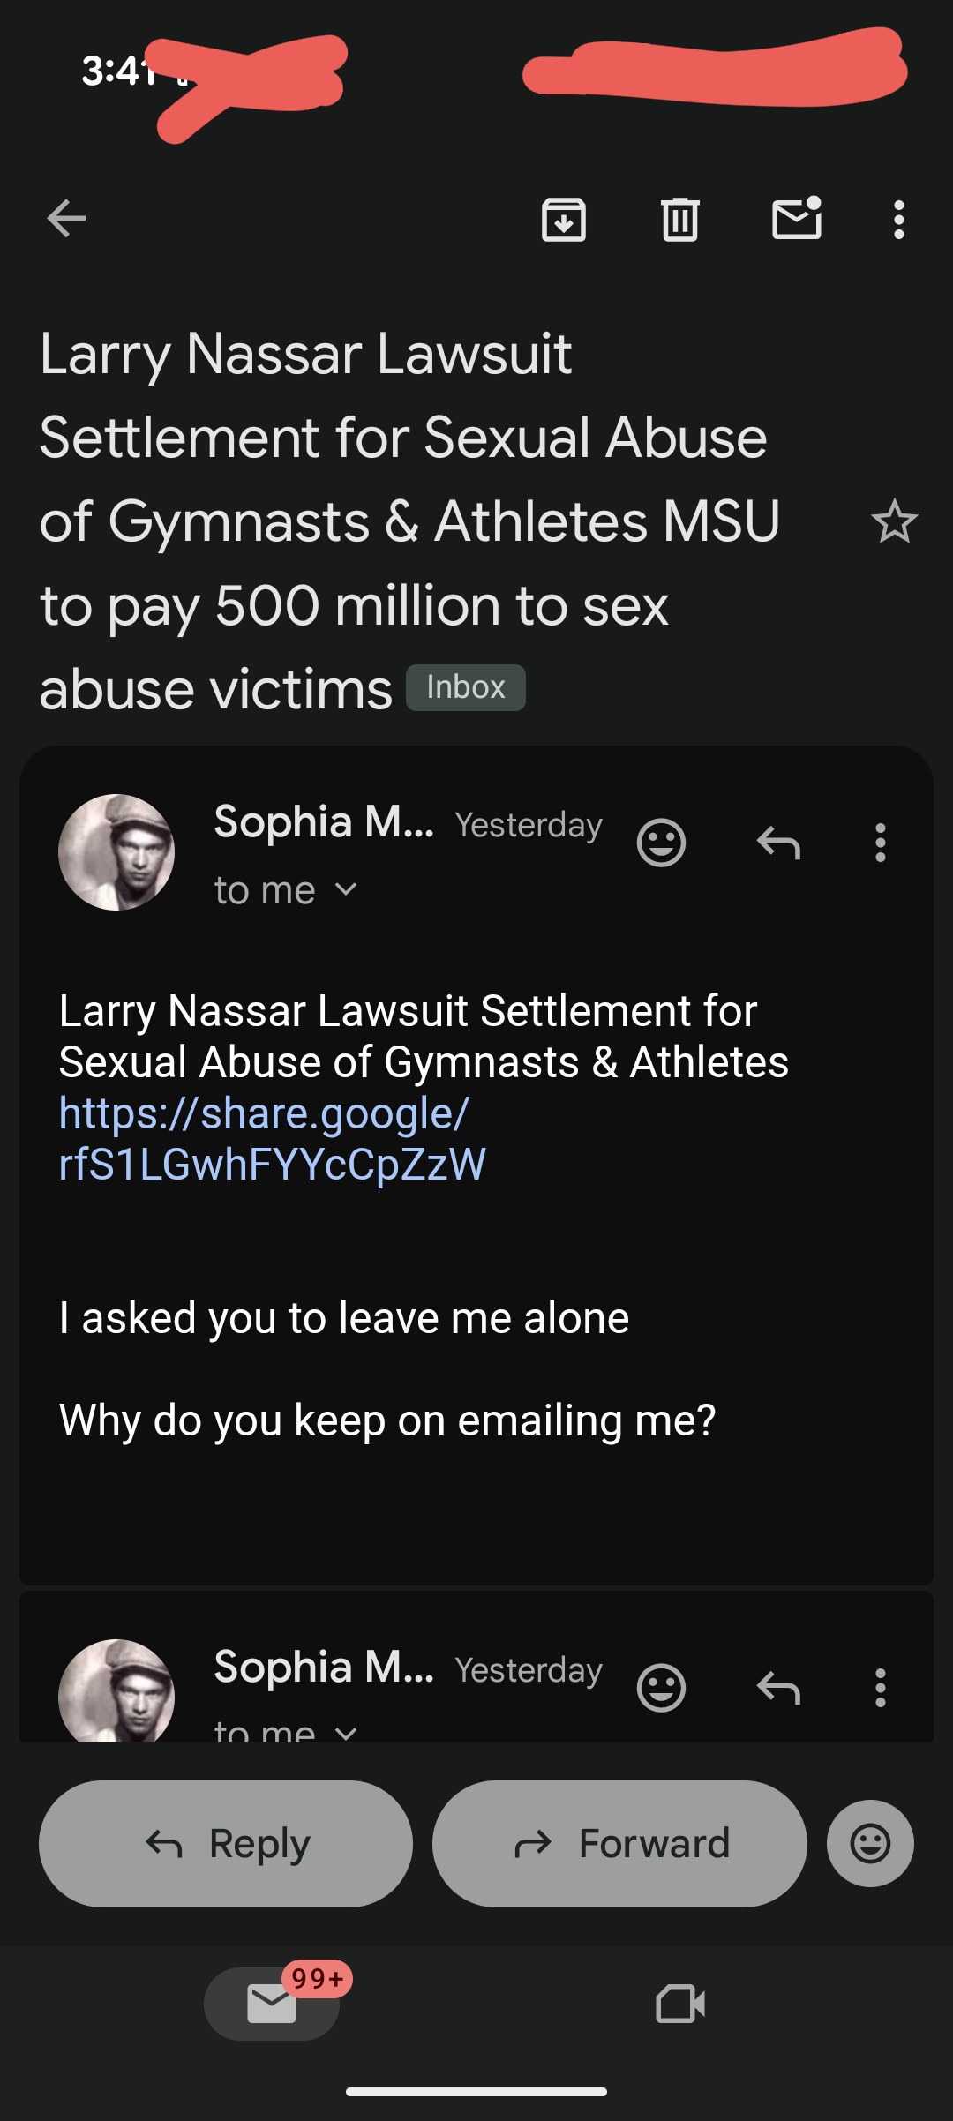This screenshot has width=953, height=2121.
Task: Reply using first message arrow icon
Action: [778, 843]
